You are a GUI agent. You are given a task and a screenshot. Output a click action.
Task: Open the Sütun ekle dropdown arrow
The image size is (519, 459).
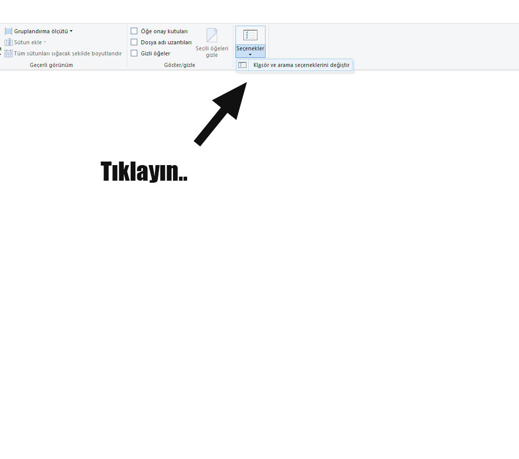point(45,42)
